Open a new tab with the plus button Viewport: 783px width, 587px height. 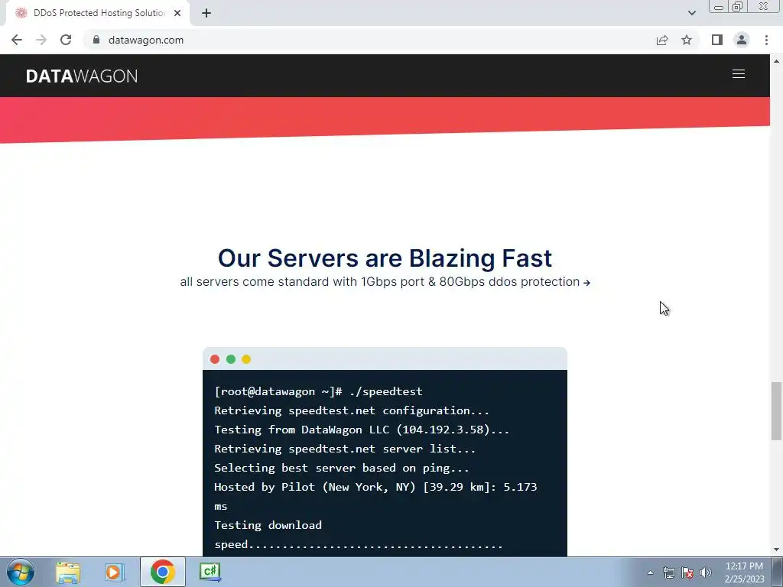(206, 13)
